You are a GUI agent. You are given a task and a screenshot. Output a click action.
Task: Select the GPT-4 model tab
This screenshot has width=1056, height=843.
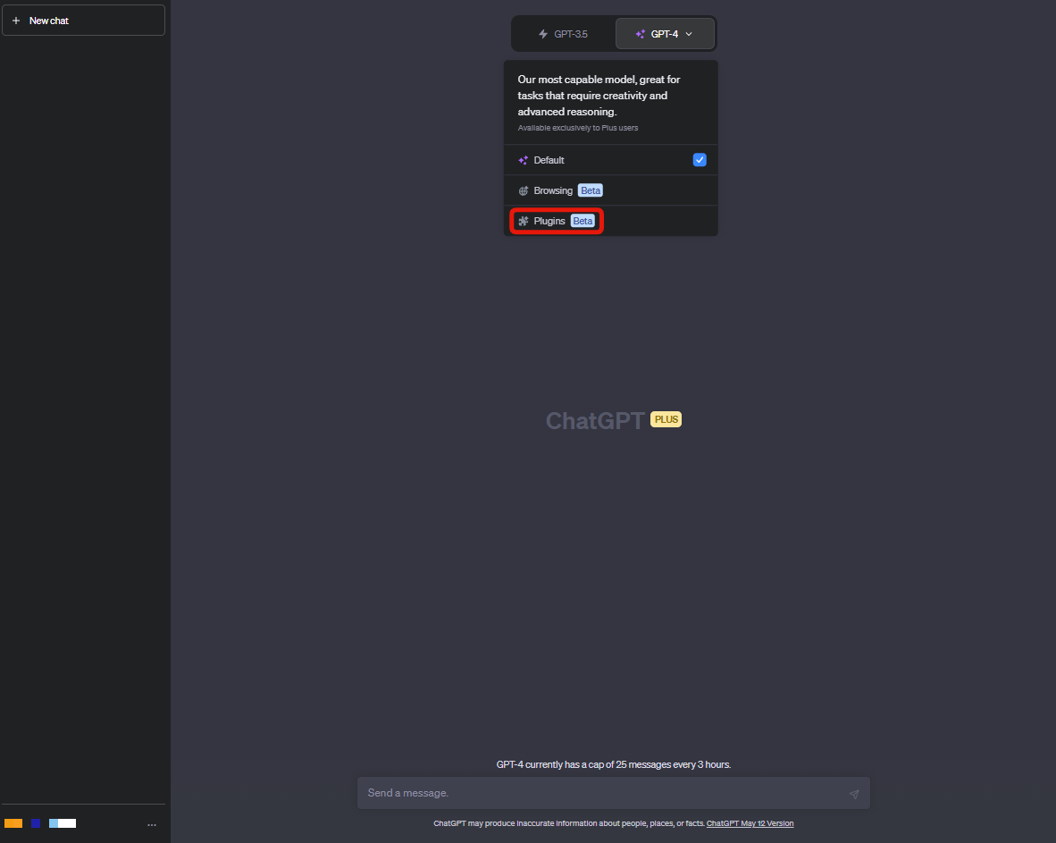point(665,34)
